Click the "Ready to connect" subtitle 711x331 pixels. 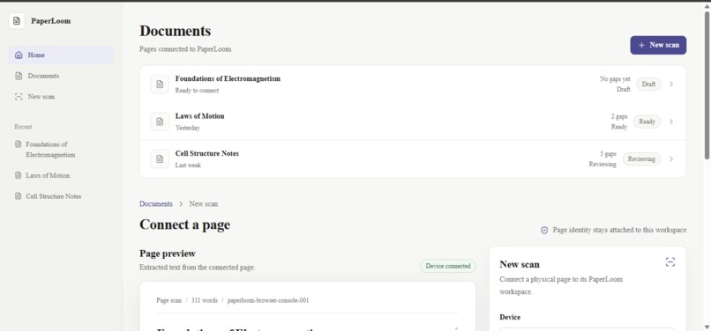(197, 91)
